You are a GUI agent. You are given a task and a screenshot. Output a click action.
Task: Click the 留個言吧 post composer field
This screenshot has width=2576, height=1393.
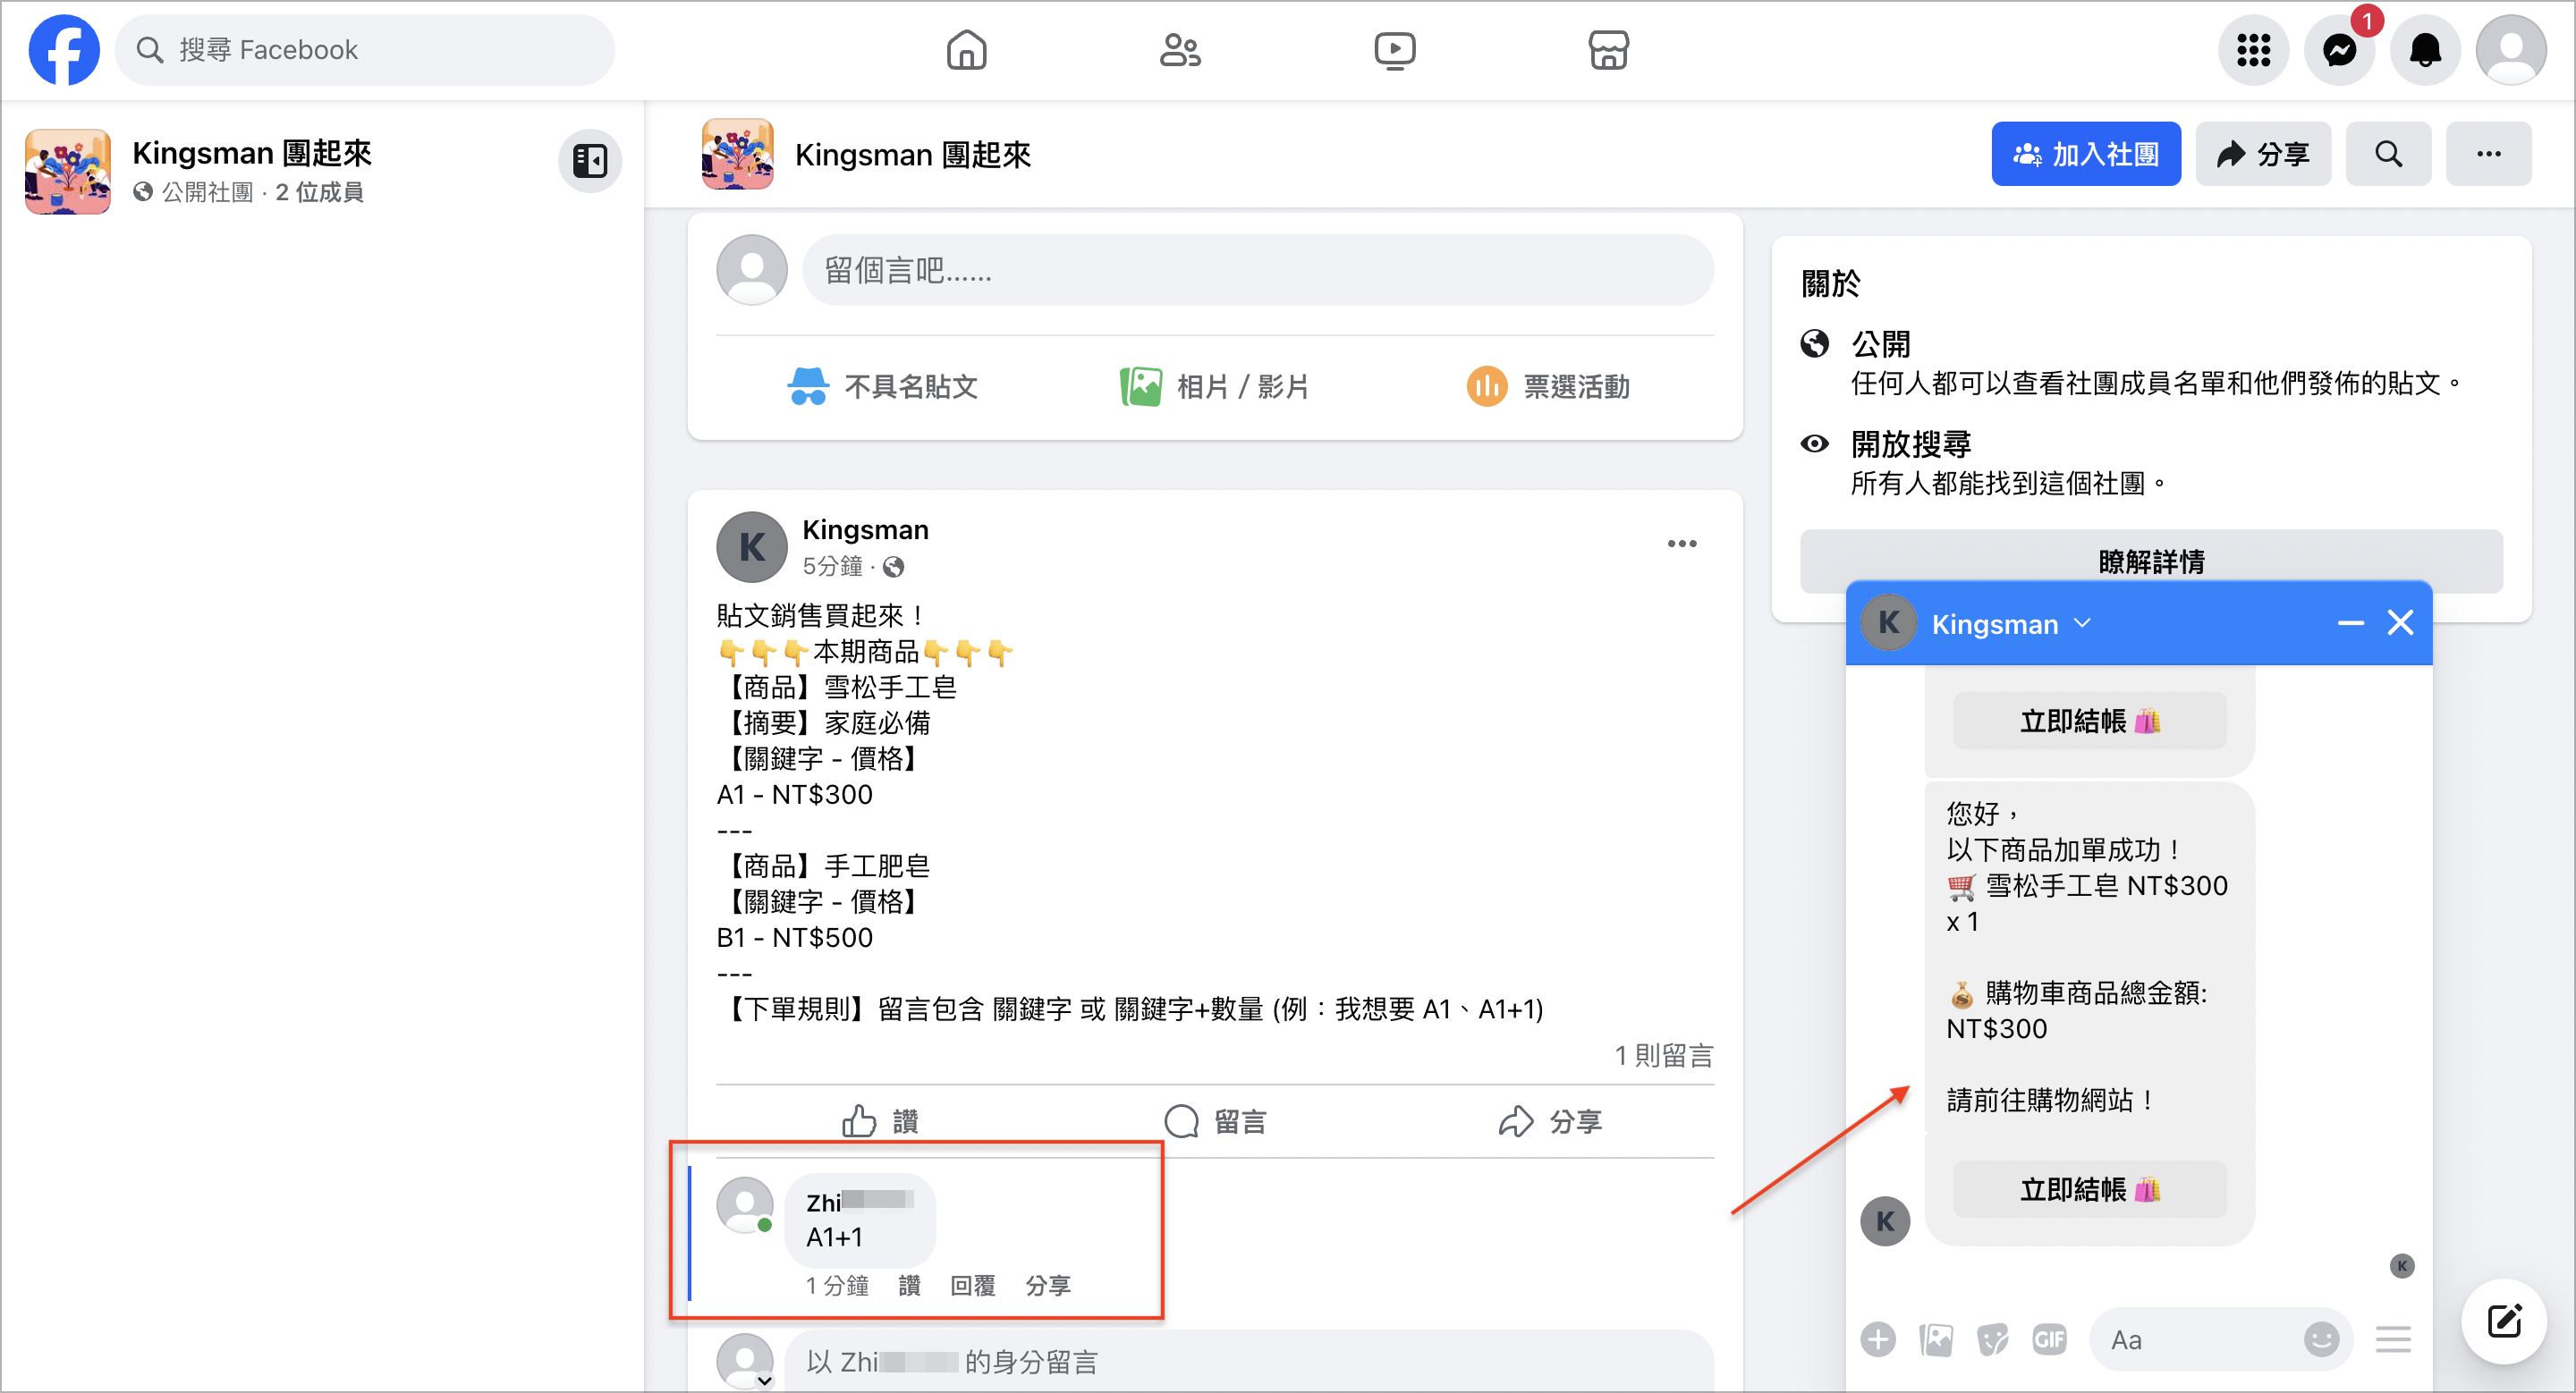[x=1257, y=270]
